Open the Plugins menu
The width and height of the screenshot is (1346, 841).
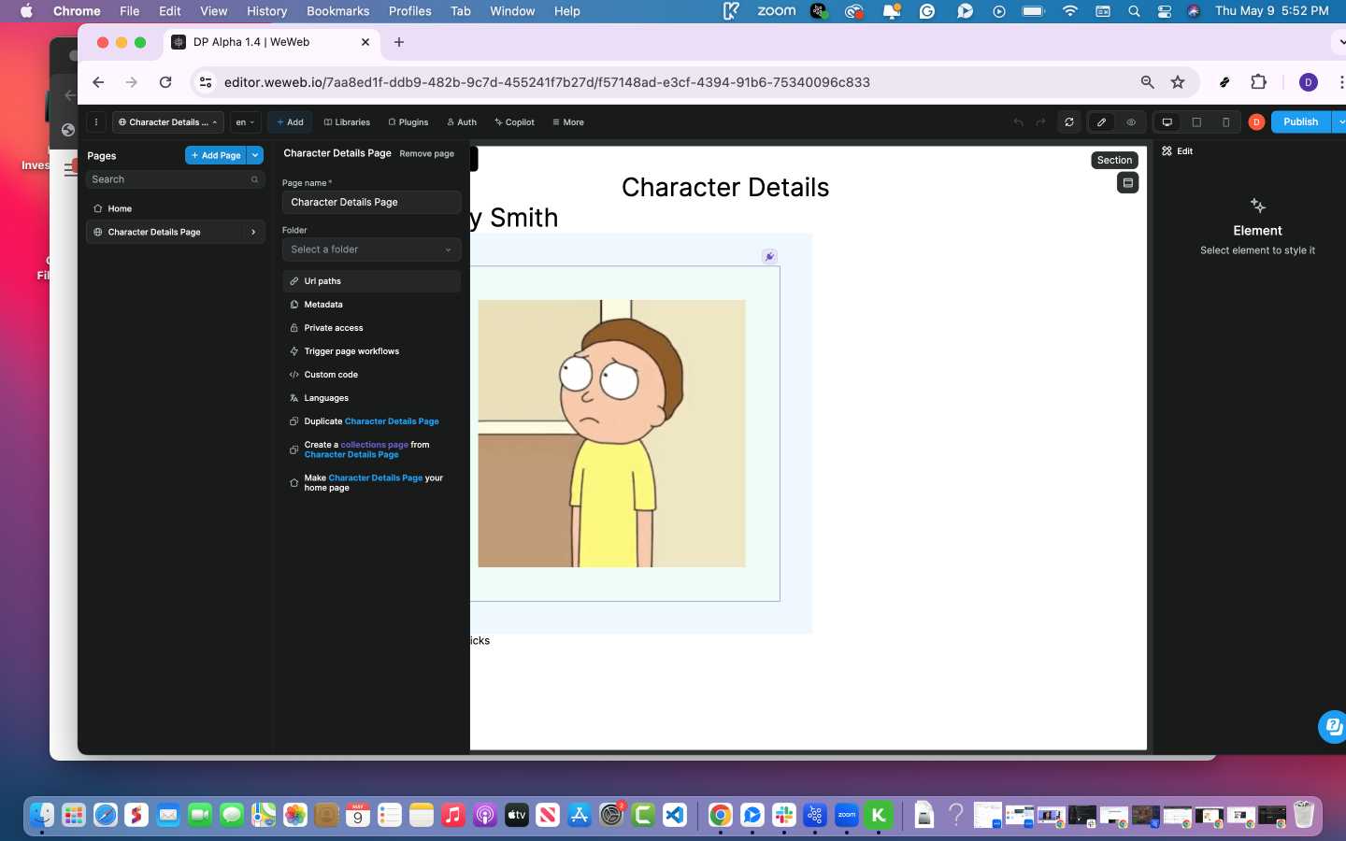point(408,122)
